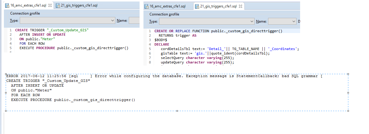Click the ERROR 2017-06-12 log line
Image resolution: width=369 pixels, height=134 pixels.
click(164, 76)
